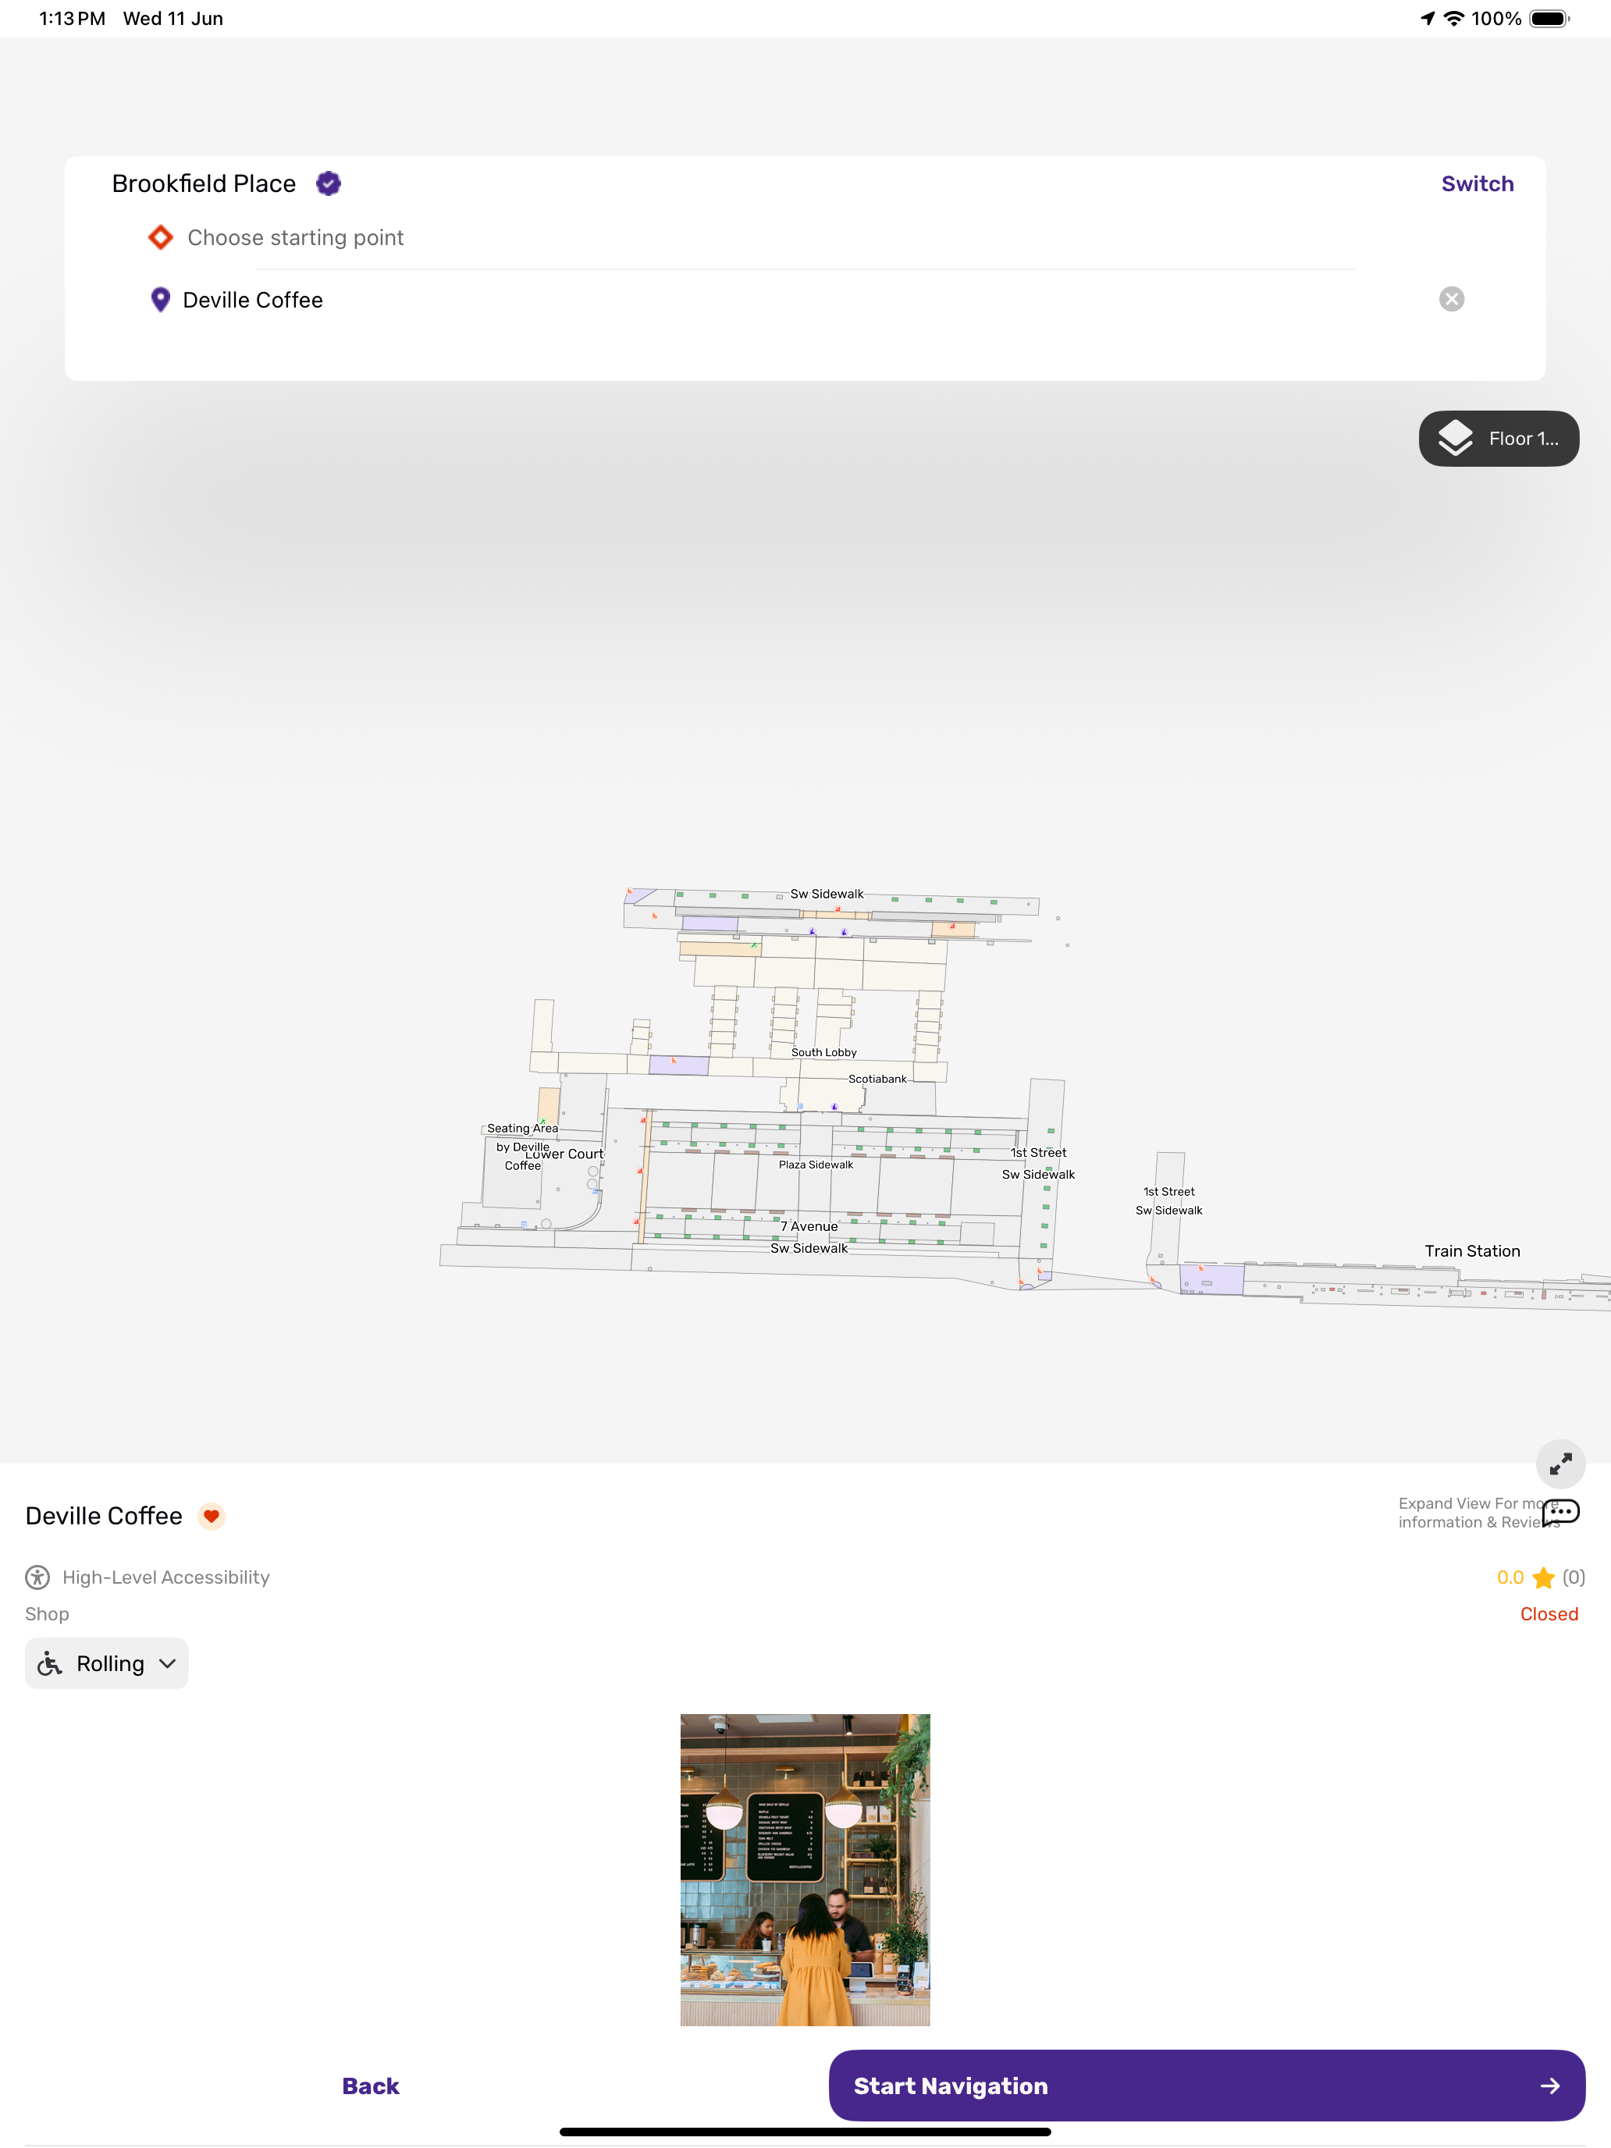
Task: Open the Floor 1 level selector
Action: (x=1499, y=439)
